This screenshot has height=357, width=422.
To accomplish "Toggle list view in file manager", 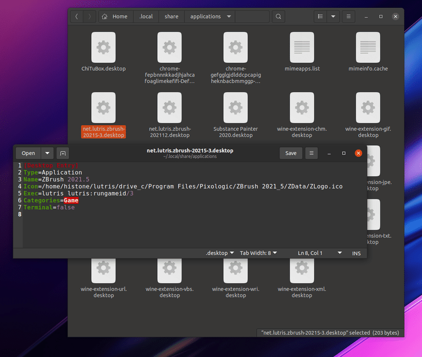I will (x=320, y=16).
